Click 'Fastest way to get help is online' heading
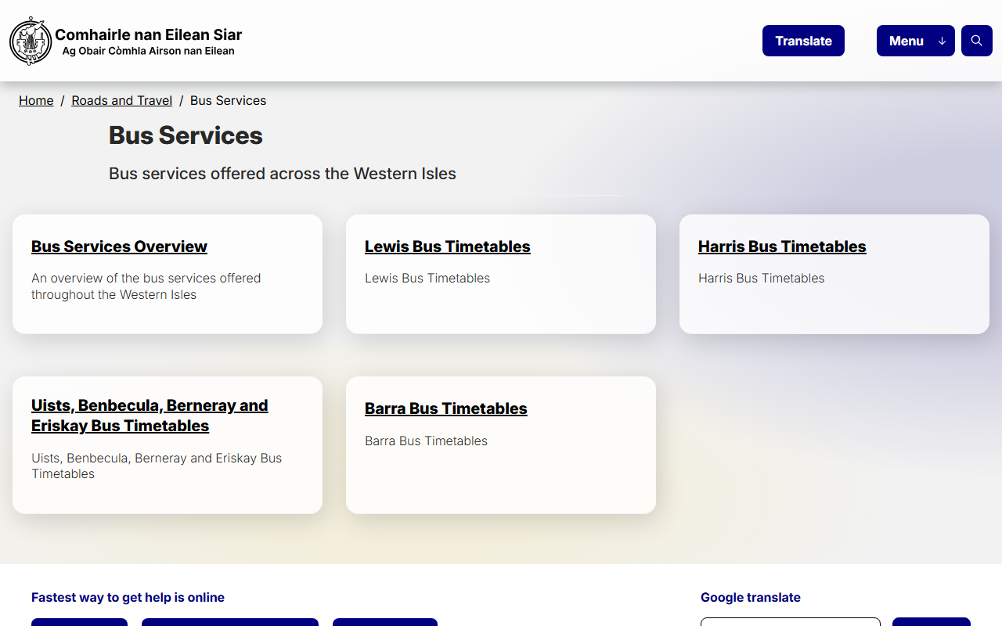Image resolution: width=1002 pixels, height=626 pixels. pos(128,597)
